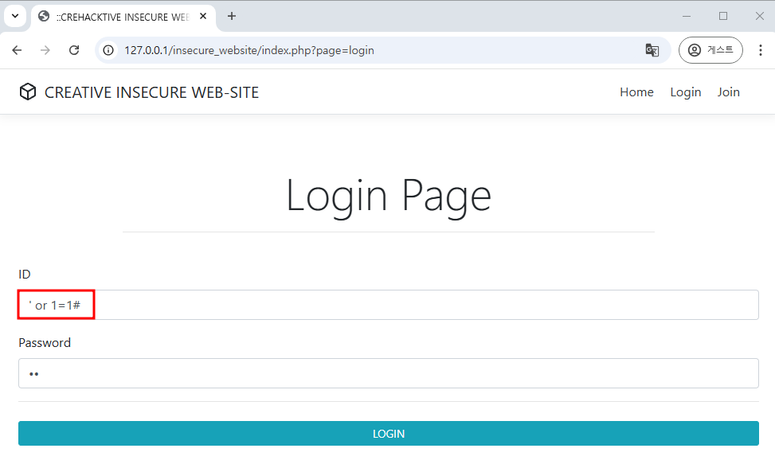This screenshot has width=775, height=460.
Task: Go to Home nav link
Action: 636,92
